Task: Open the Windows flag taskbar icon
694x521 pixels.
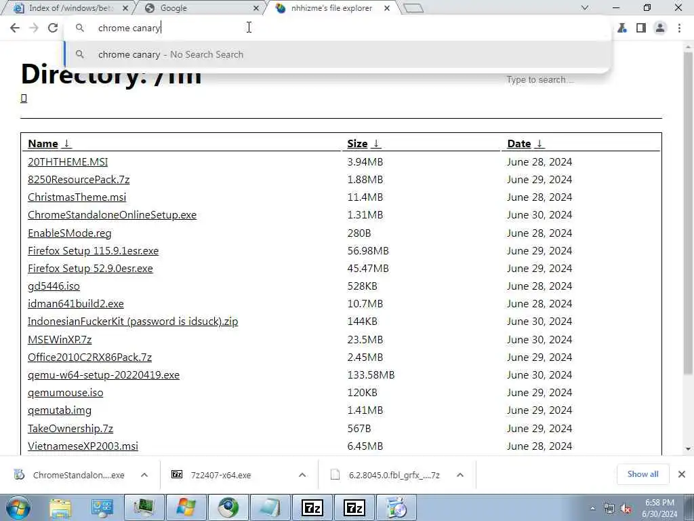Action: click(186, 507)
